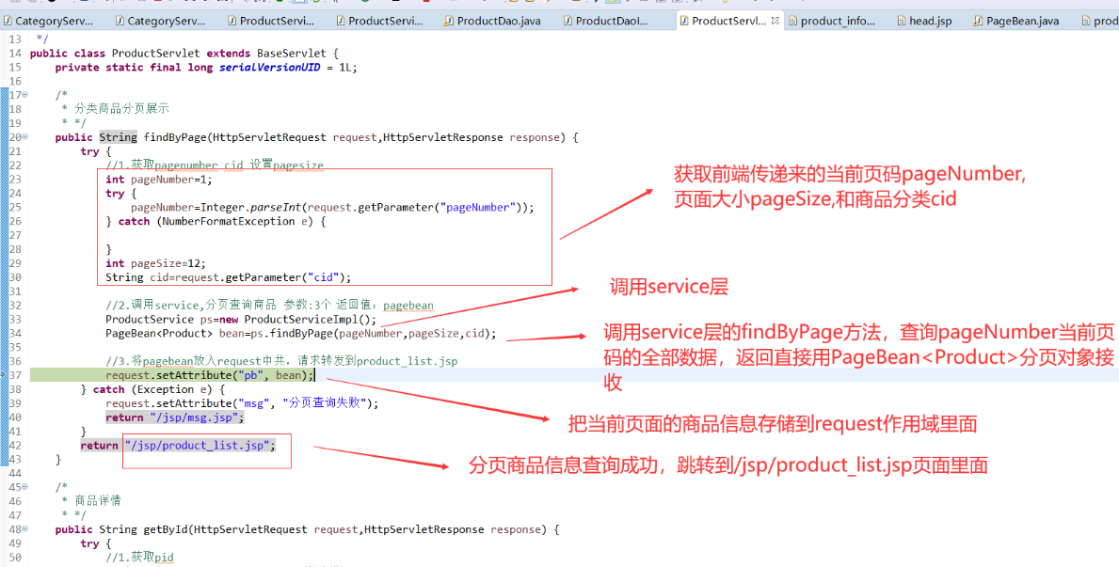Collapse the findByPage method at line 20
This screenshot has width=1119, height=567.
pos(25,137)
